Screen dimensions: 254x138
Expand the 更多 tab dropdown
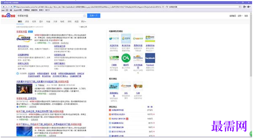83,22
